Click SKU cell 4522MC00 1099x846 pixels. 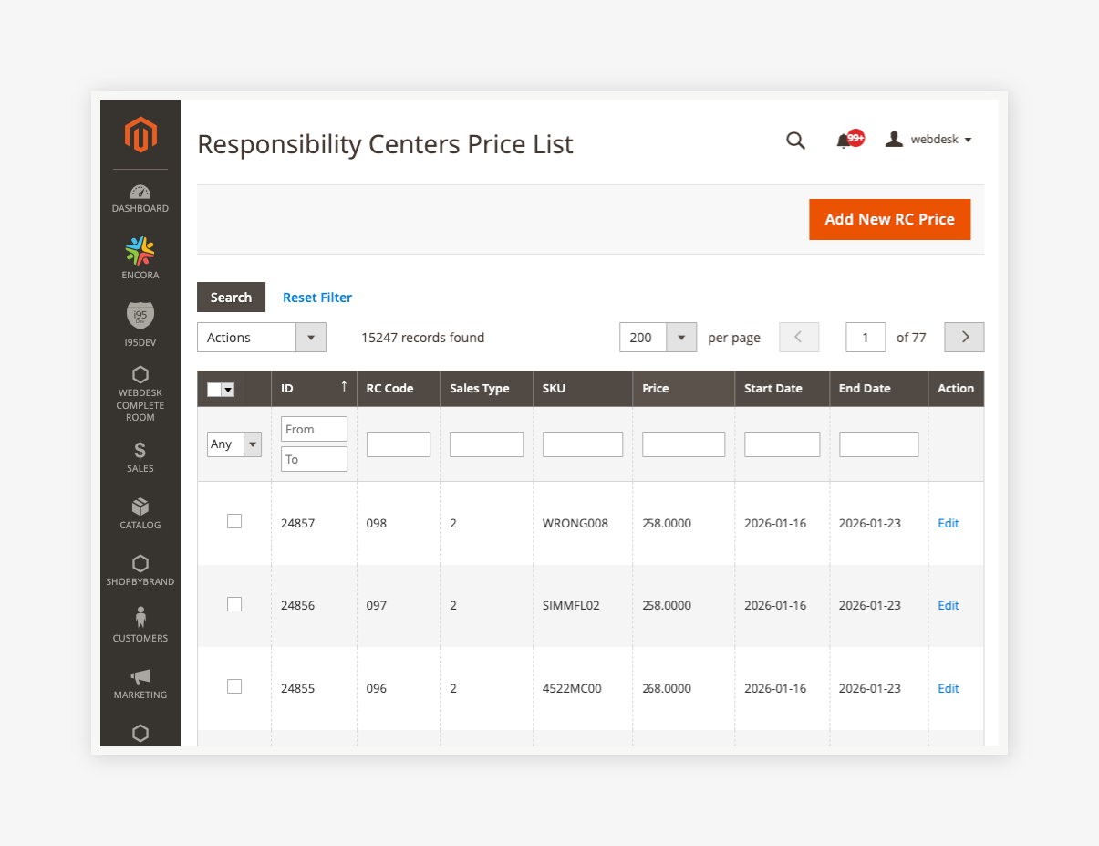[572, 688]
